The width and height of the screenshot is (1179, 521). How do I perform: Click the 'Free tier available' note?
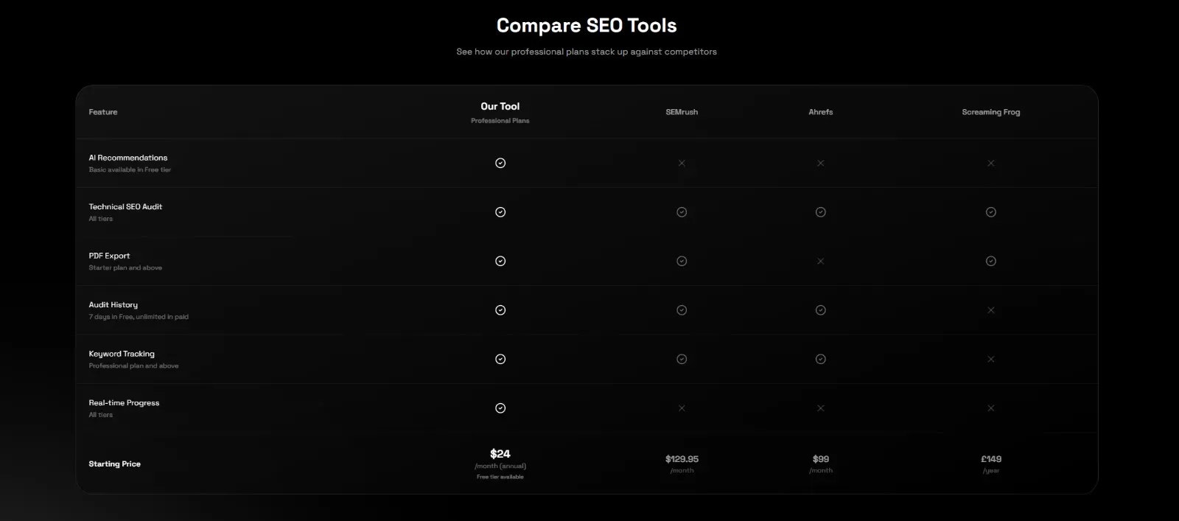(x=500, y=477)
